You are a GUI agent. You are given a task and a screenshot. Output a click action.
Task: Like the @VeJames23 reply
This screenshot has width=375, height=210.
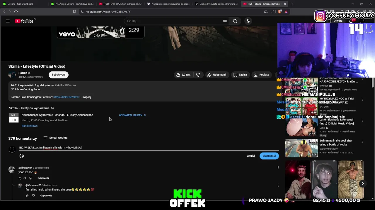coord(27,195)
